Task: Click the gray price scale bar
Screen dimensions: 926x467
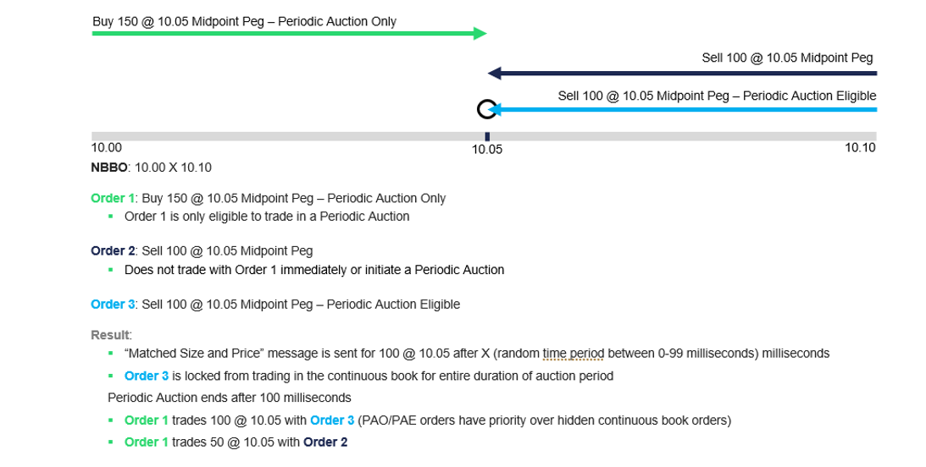Action: (x=484, y=136)
